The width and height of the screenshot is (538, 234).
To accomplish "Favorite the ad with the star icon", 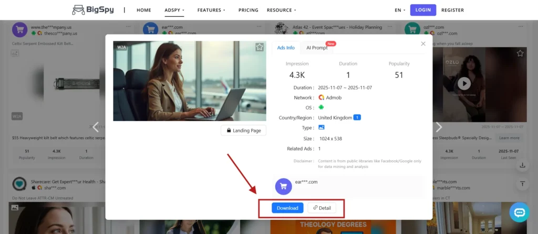I will 260,47.
